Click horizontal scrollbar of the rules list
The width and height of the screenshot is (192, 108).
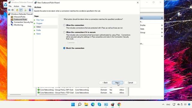[x=53, y=95]
